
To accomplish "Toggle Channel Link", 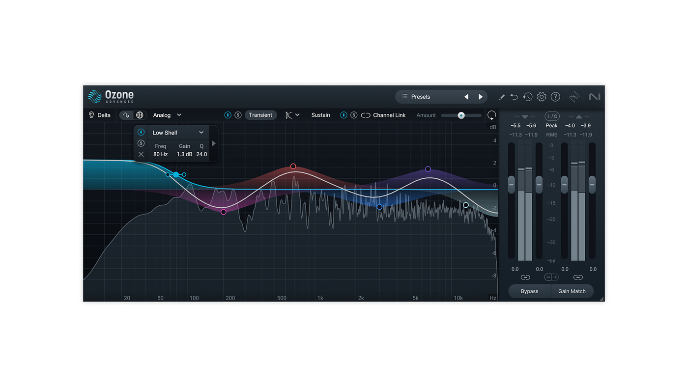I will point(383,115).
